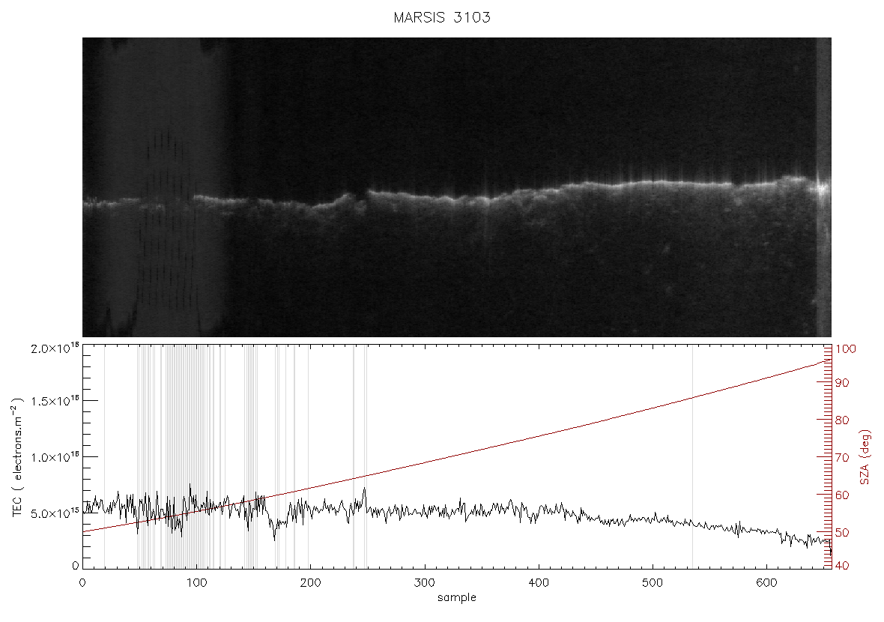Click the red SZA tick label 60
Viewport: 884px width, 622px height.
(x=842, y=495)
